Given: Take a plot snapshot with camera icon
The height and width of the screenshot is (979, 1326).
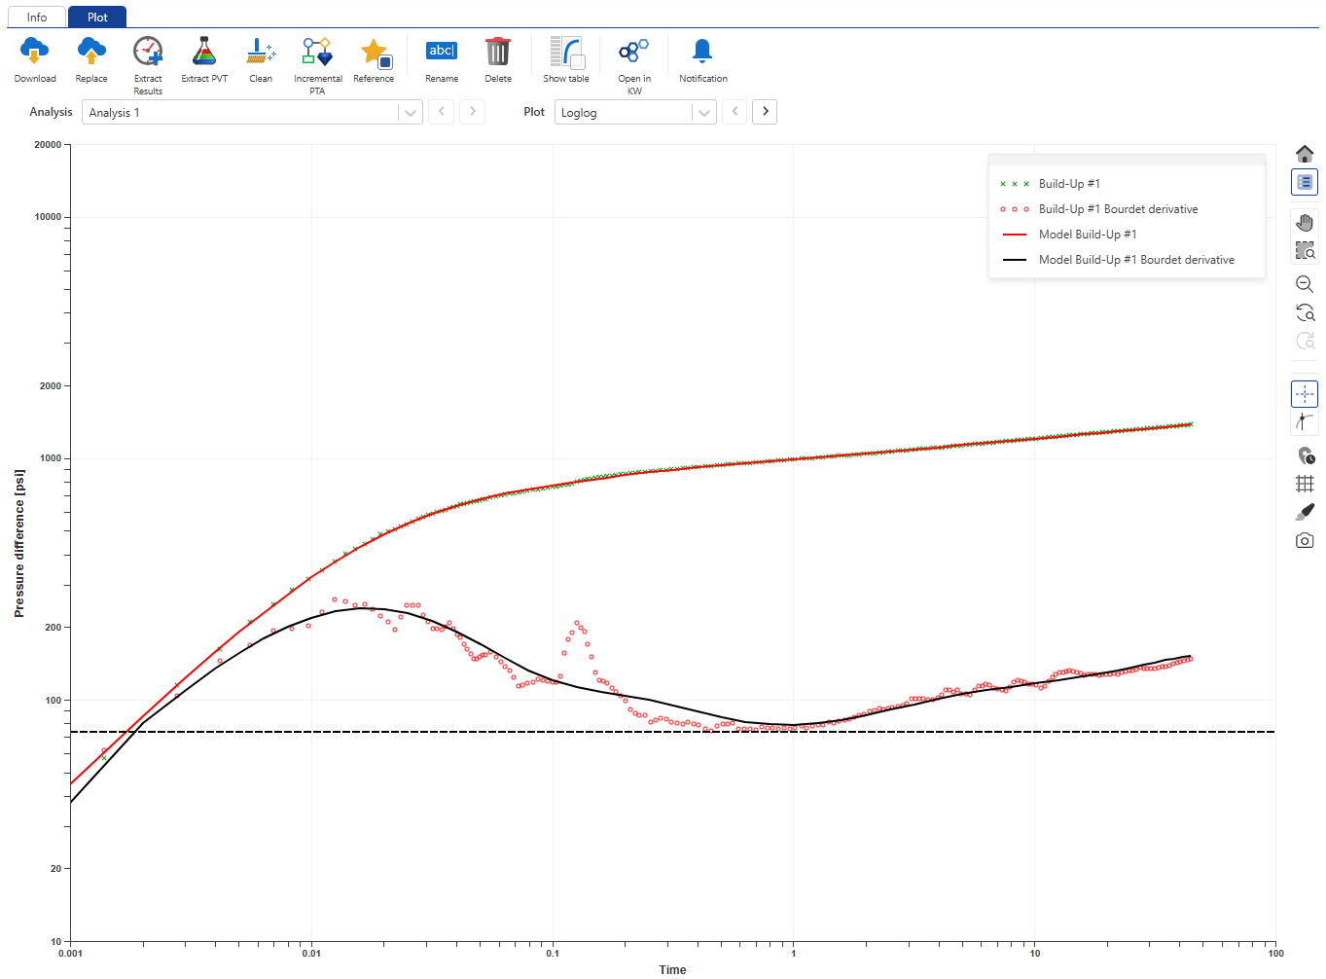Looking at the screenshot, I should tap(1305, 540).
